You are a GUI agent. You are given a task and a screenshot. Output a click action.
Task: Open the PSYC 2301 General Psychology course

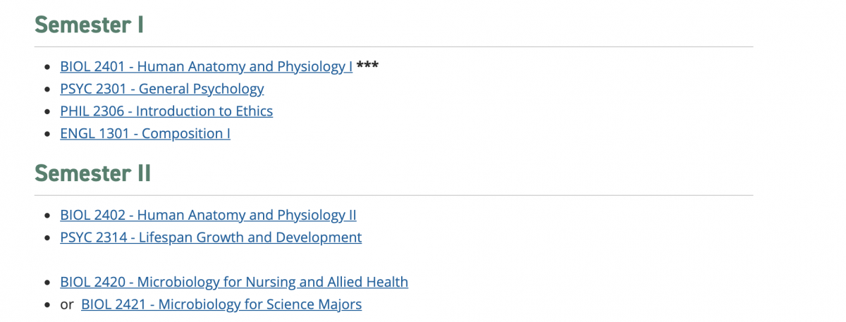pyautogui.click(x=162, y=89)
